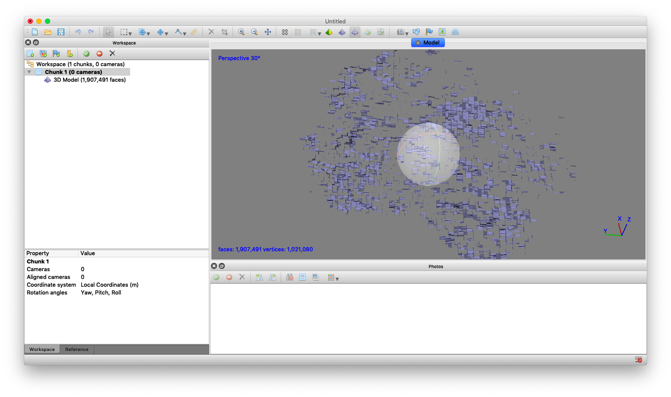Click the Add Chunk icon in Workspace
The image size is (671, 397).
(x=30, y=54)
